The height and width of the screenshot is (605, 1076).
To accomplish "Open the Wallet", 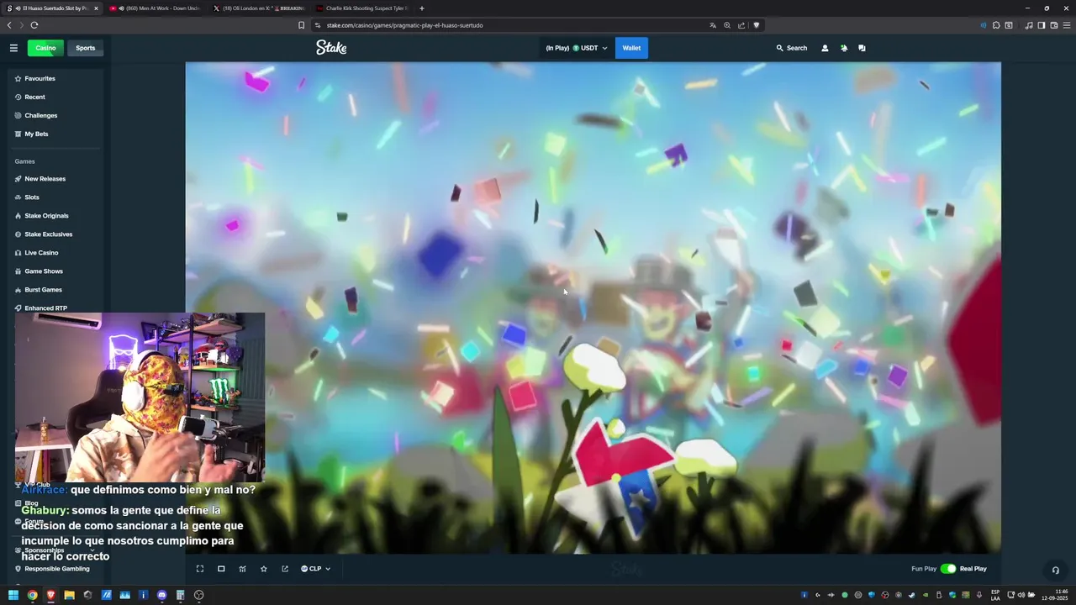I will [x=631, y=48].
